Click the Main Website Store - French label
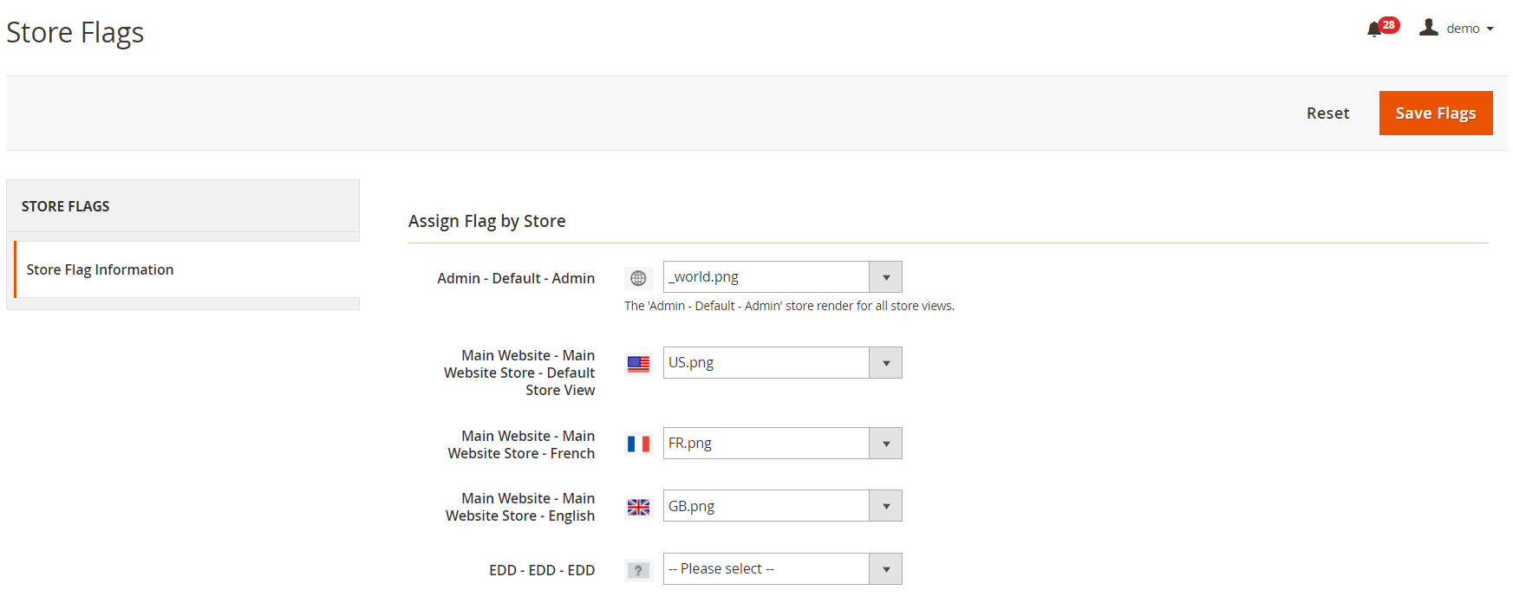Screen dimensions: 1513x616 pos(521,444)
